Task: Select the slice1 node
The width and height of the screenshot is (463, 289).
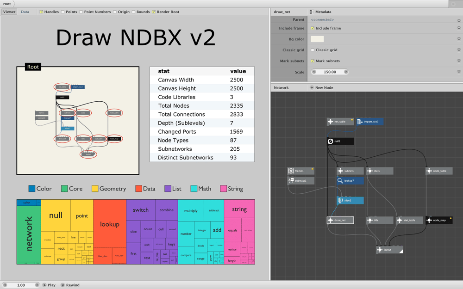Action: point(350,200)
